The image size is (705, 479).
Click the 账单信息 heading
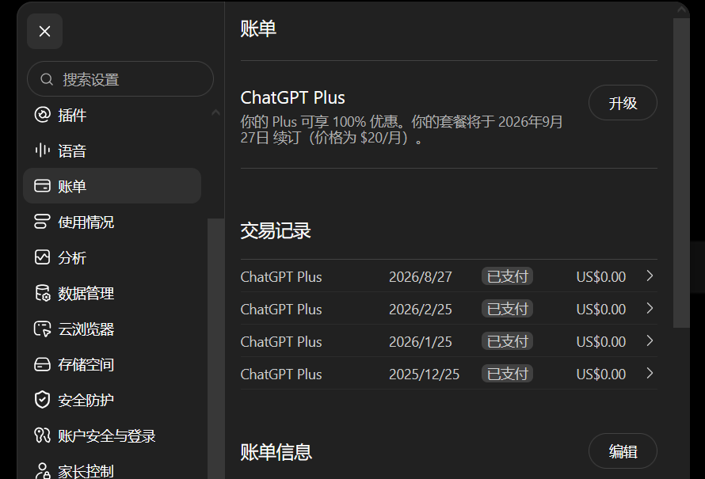pyautogui.click(x=276, y=451)
